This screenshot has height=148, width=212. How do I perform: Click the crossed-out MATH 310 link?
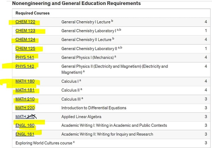[26, 117]
